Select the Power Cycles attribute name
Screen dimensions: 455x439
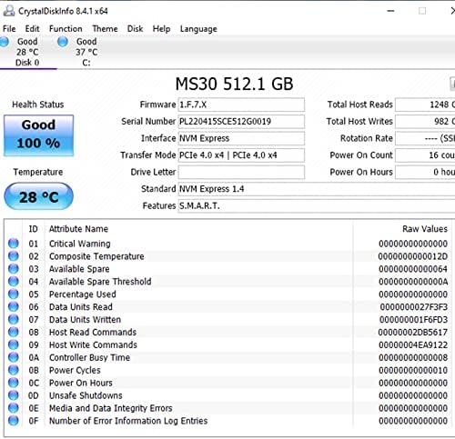pos(75,370)
